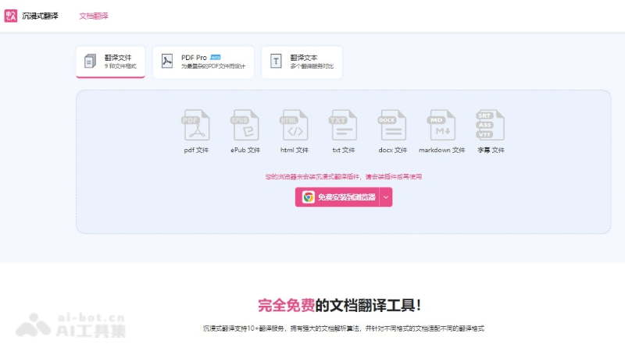
Task: Click the Immersive Translate pink logo icon
Action: point(10,16)
